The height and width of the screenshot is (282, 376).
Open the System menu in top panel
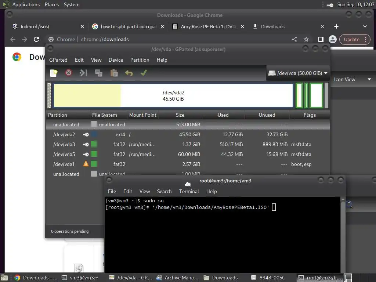(x=72, y=4)
